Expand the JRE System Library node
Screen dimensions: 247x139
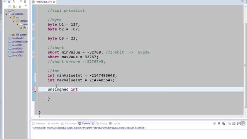(x=10, y=35)
